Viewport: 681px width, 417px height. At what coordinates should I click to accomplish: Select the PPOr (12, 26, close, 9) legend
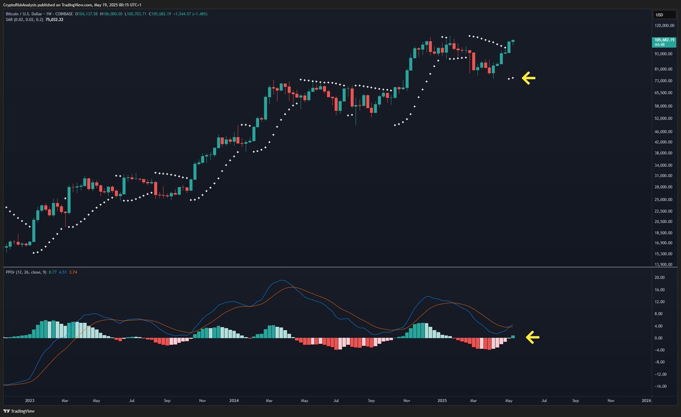[26, 272]
